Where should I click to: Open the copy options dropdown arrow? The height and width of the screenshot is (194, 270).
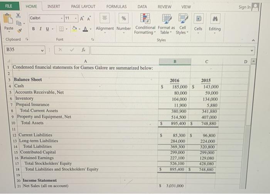click(24, 23)
